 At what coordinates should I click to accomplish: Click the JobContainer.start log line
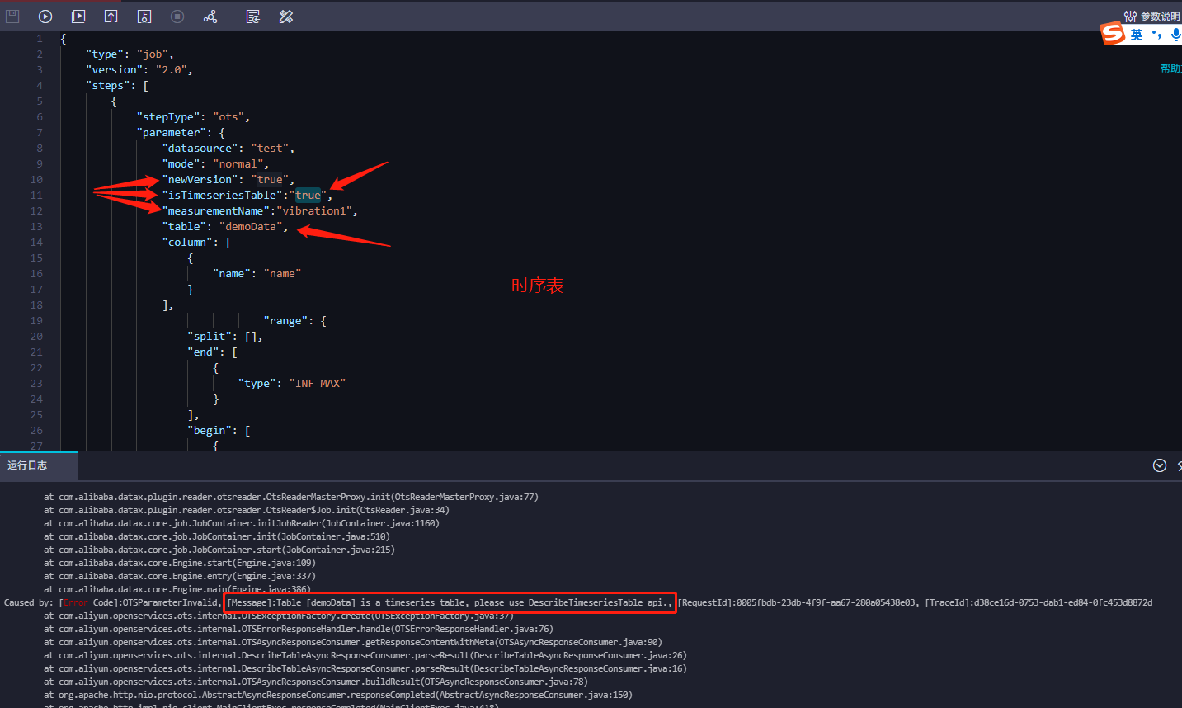tap(219, 550)
